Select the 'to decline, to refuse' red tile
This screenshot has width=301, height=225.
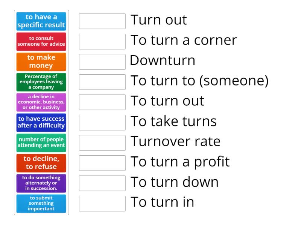pyautogui.click(x=41, y=163)
